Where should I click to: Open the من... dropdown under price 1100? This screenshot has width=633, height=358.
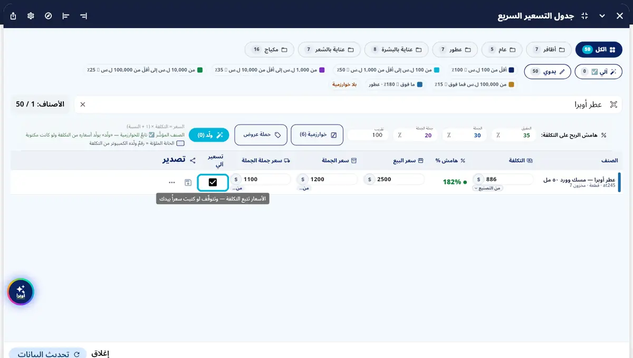[238, 188]
